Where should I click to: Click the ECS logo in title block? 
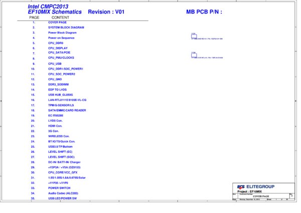tap(241, 187)
